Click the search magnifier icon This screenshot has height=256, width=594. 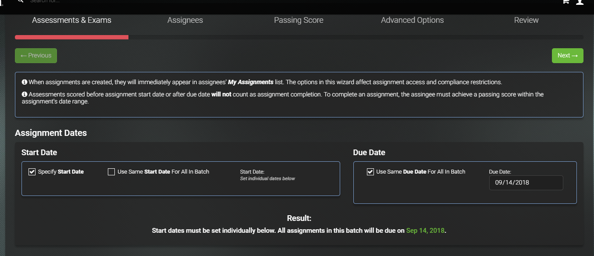point(20,1)
